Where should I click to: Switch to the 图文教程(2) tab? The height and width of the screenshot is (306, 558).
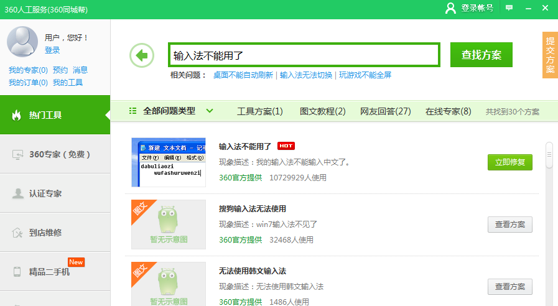(322, 111)
